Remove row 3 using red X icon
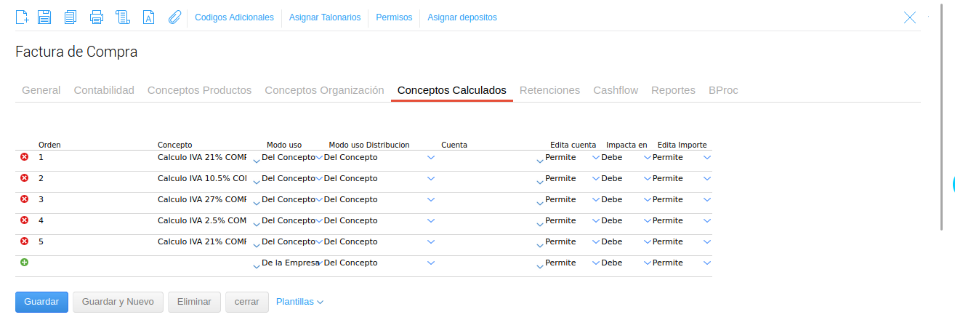Image resolution: width=955 pixels, height=328 pixels. pos(24,199)
